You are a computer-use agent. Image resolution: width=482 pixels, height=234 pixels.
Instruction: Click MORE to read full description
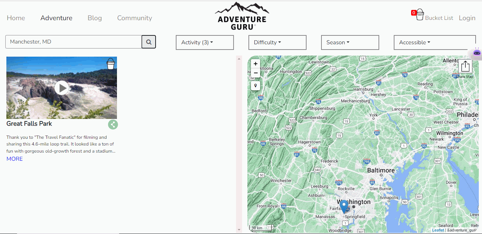click(x=15, y=159)
